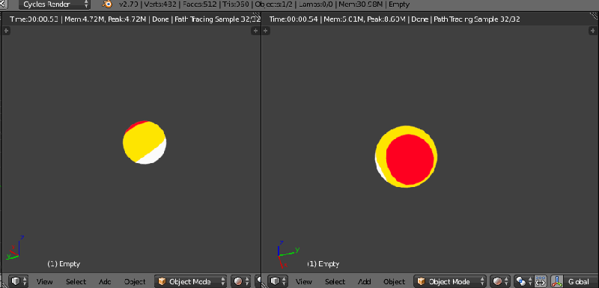Toggle manipulate center points button in right viewport

point(540,281)
